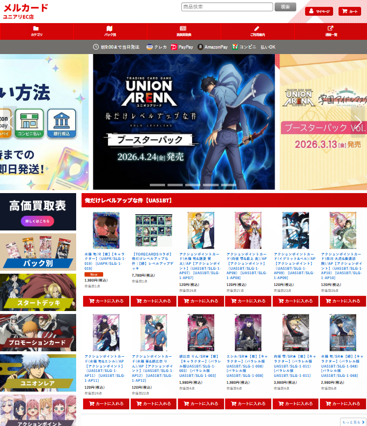This screenshot has width=367, height=426.
Task: Open 向坂 雫/SR★ SLG-1-011 product link
Action: point(294,366)
